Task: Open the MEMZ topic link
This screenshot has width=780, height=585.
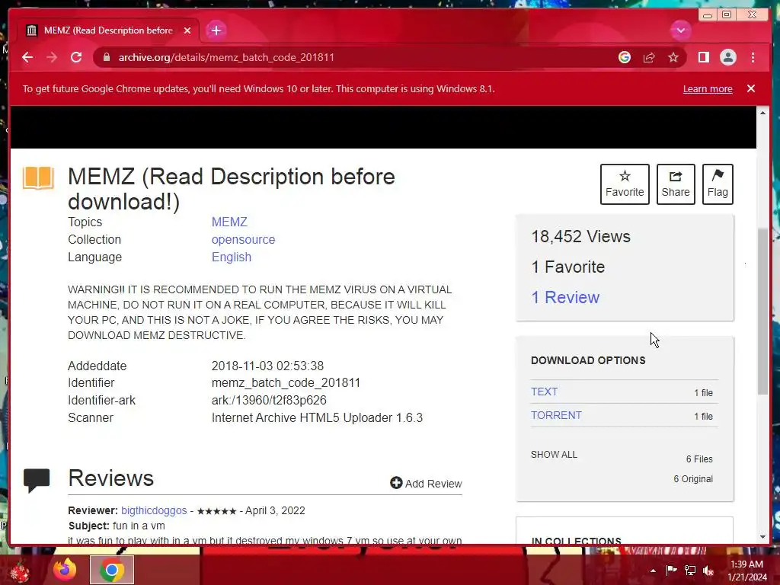Action: coord(229,222)
